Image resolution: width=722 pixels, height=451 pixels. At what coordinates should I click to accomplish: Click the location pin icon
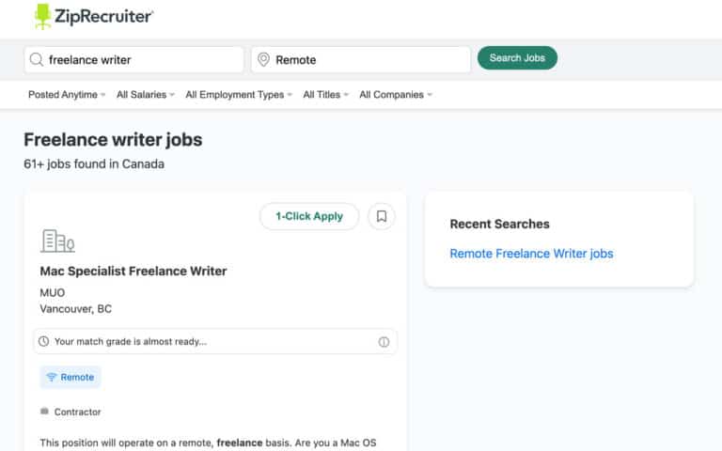[x=263, y=59]
